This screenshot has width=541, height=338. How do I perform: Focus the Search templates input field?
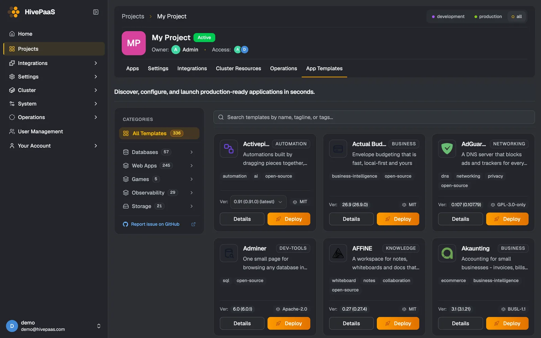coord(374,117)
